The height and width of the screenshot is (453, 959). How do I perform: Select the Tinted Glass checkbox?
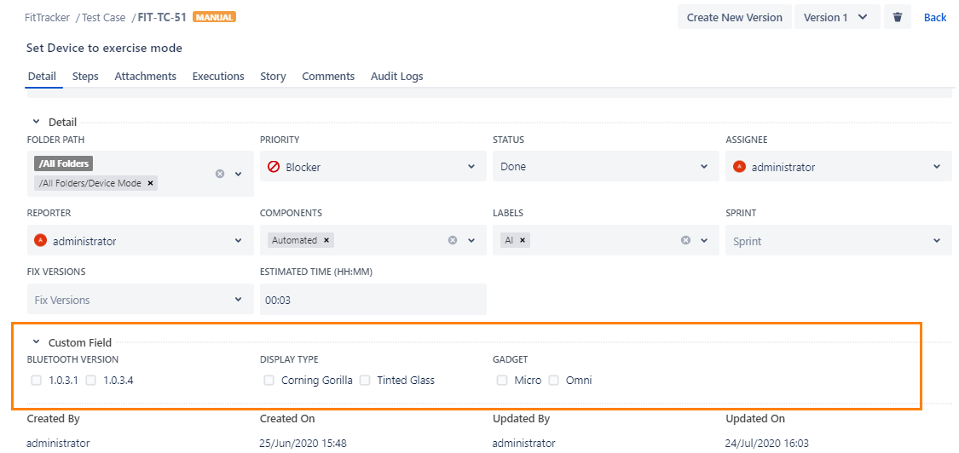(366, 381)
